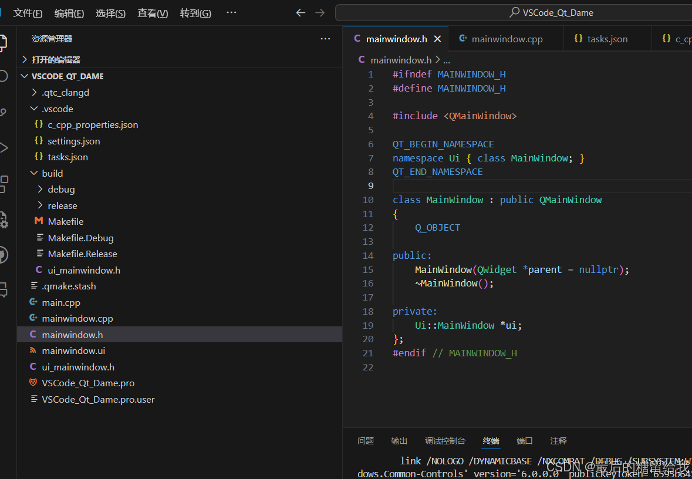This screenshot has width=692, height=479.
Task: Collapse the .vscode folder
Action: [34, 109]
